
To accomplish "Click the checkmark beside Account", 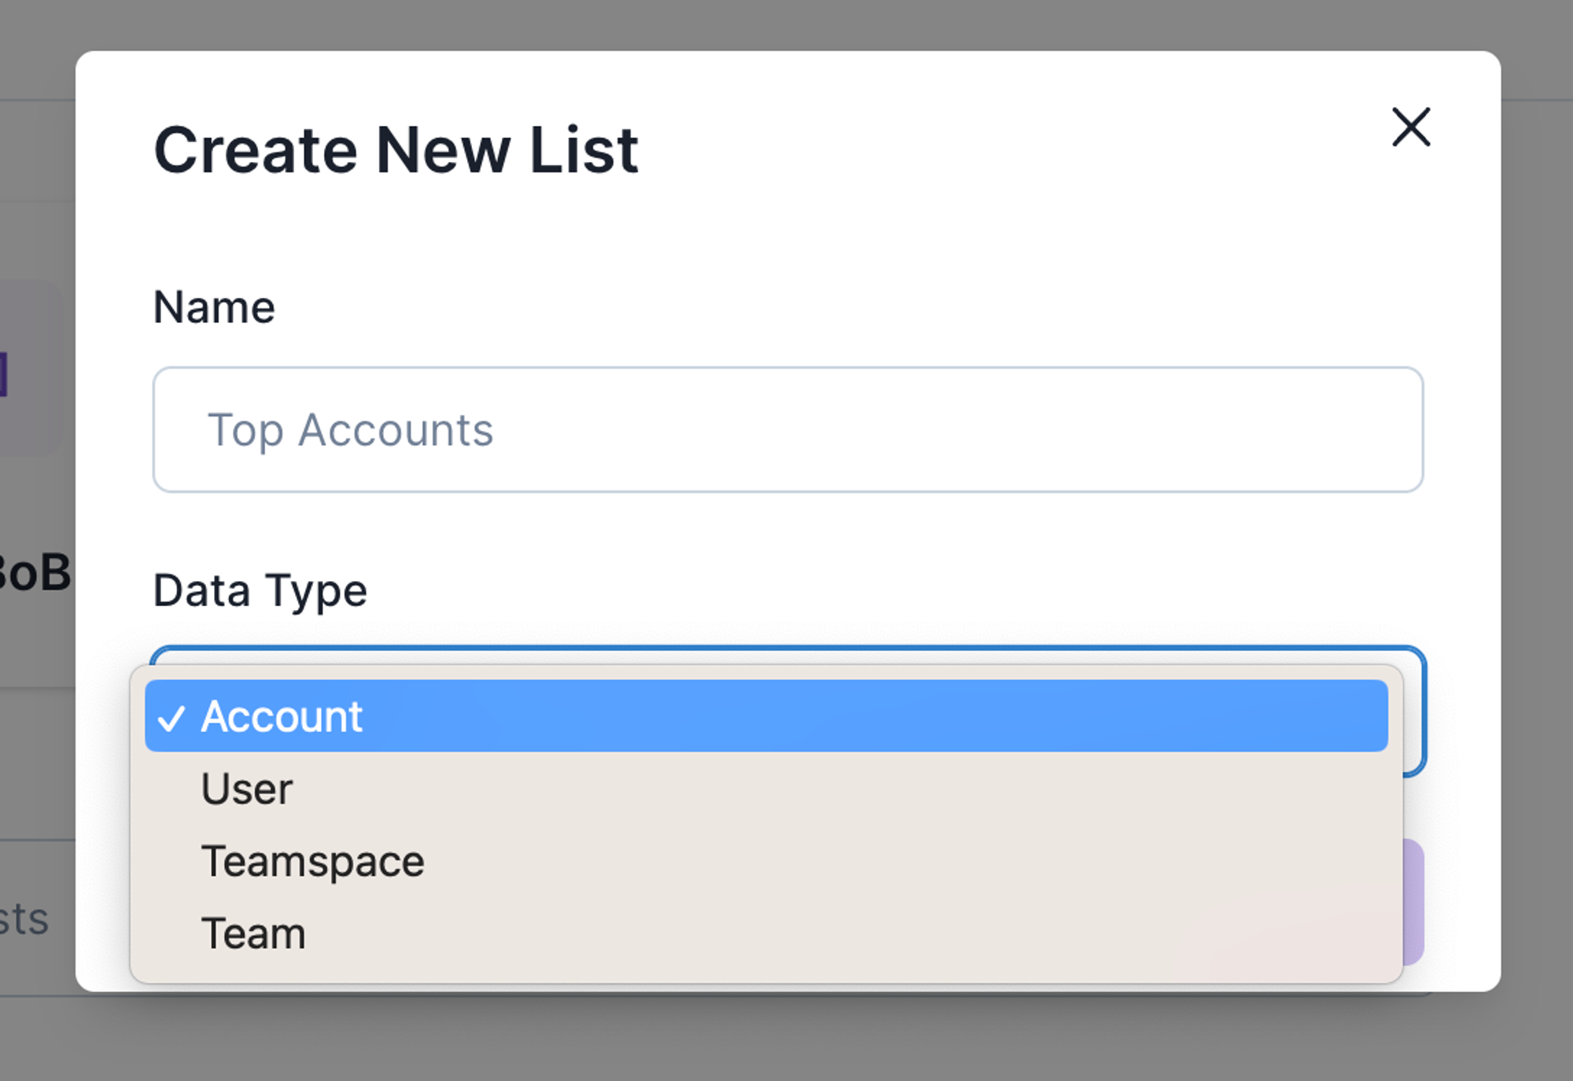I will tap(171, 718).
